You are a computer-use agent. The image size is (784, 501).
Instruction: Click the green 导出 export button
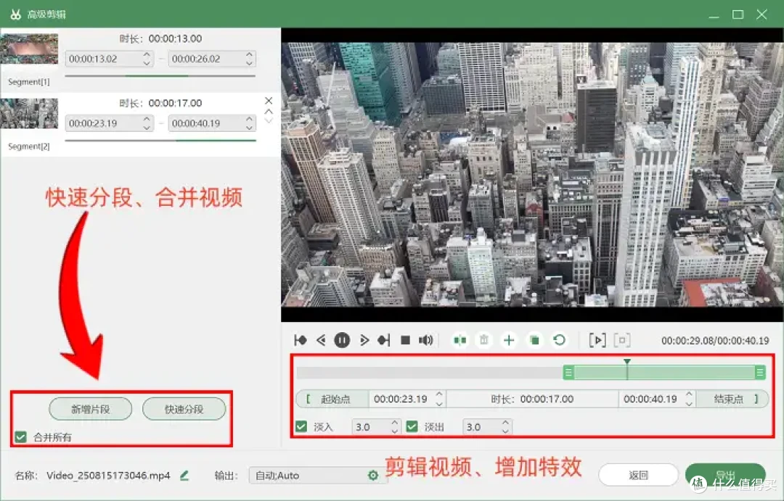(x=725, y=474)
